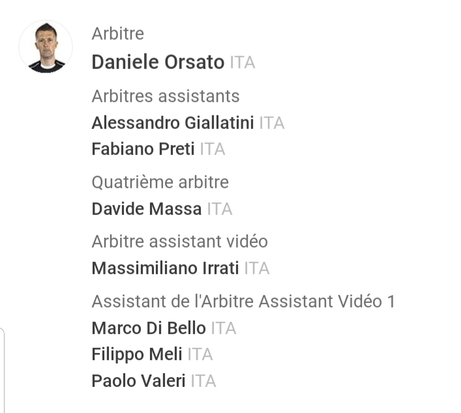Viewport: 461px width, 413px height.
Task: Click the "Arbitre assistant vidéo" heading
Action: point(179,242)
